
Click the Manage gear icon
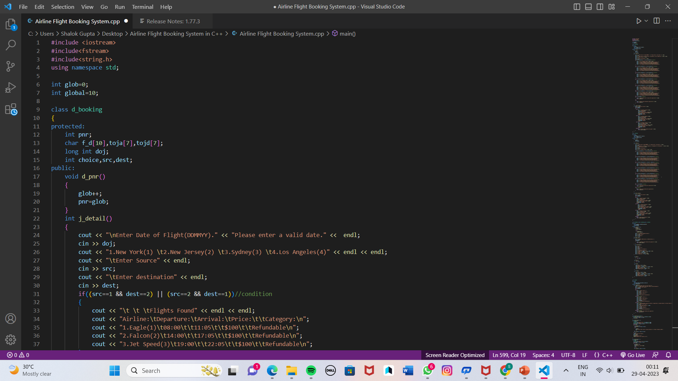pos(11,339)
